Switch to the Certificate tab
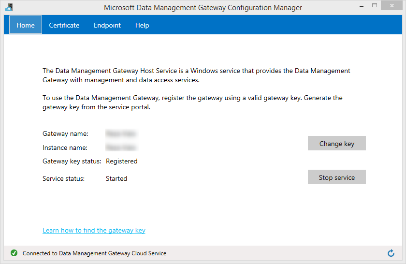406x264 pixels. point(64,25)
